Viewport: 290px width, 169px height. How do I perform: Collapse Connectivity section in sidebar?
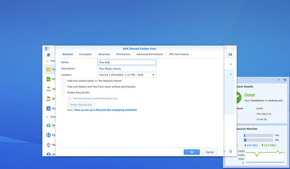(47, 117)
